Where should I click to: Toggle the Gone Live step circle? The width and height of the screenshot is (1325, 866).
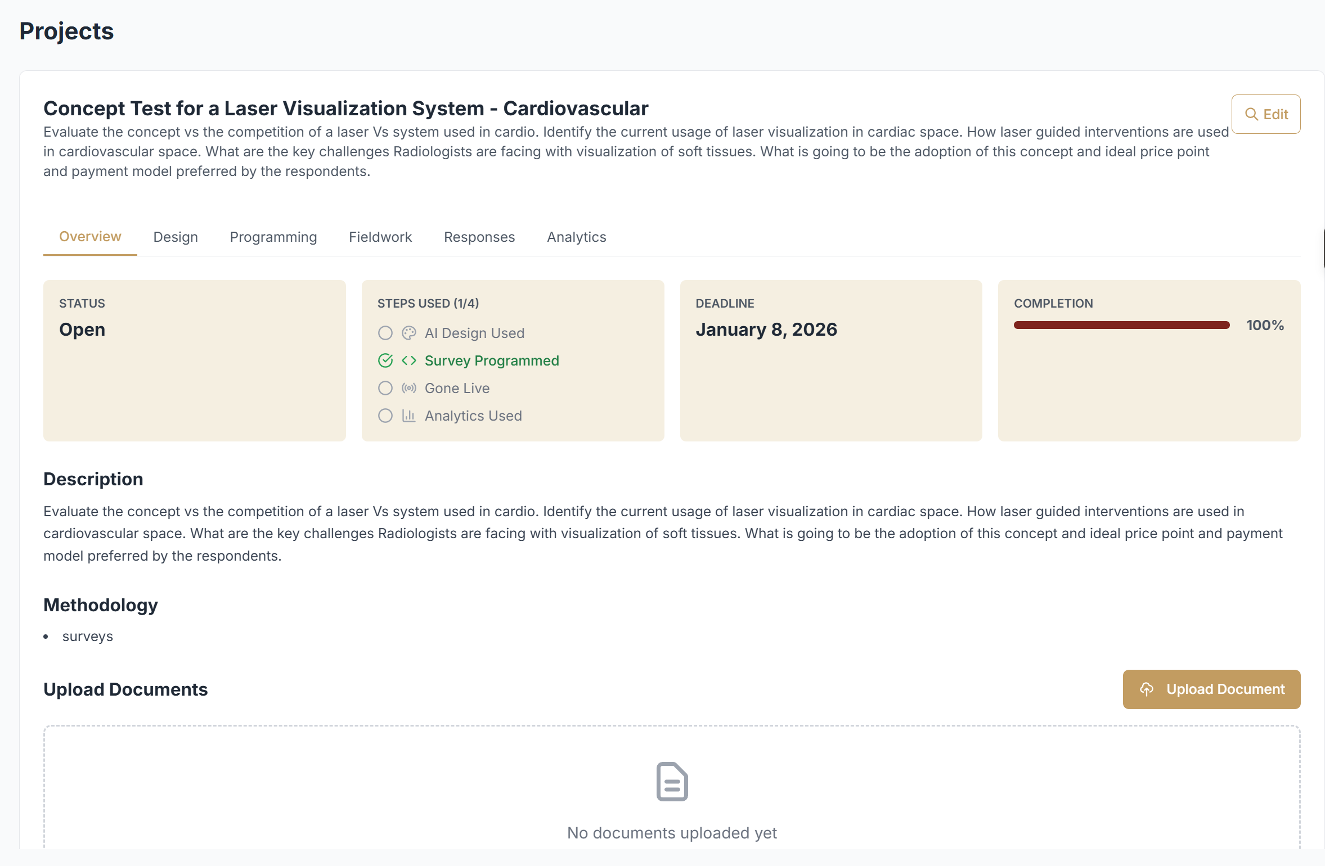tap(385, 388)
